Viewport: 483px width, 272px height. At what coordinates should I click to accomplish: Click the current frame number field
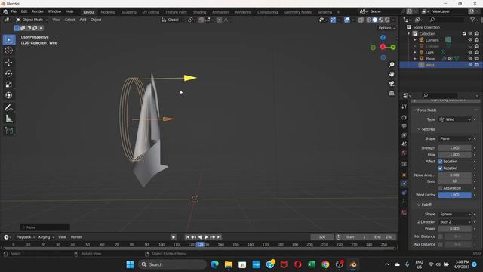322,237
